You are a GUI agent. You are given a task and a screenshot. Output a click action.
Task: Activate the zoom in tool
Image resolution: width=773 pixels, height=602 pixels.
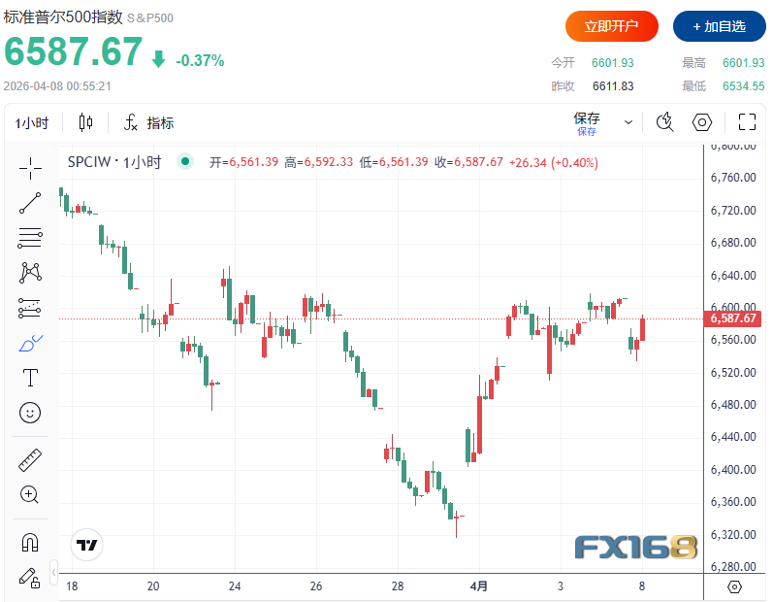(29, 494)
